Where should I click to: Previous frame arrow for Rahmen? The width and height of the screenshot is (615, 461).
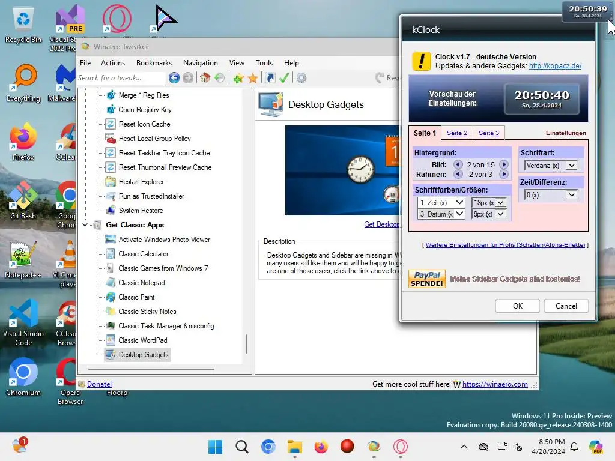[x=458, y=174]
